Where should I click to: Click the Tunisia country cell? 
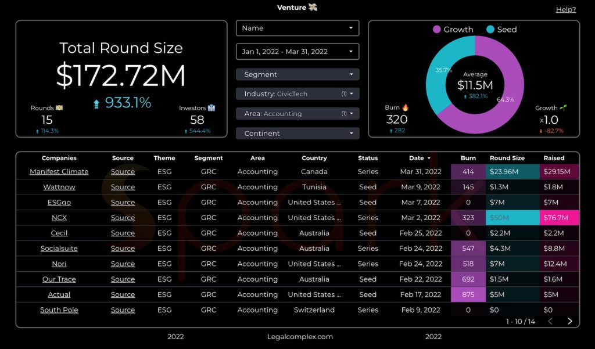(314, 187)
